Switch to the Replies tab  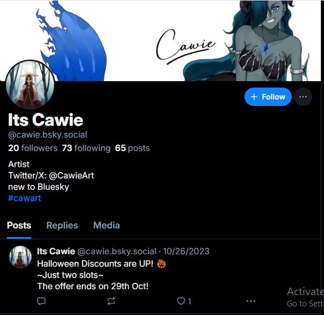(62, 225)
